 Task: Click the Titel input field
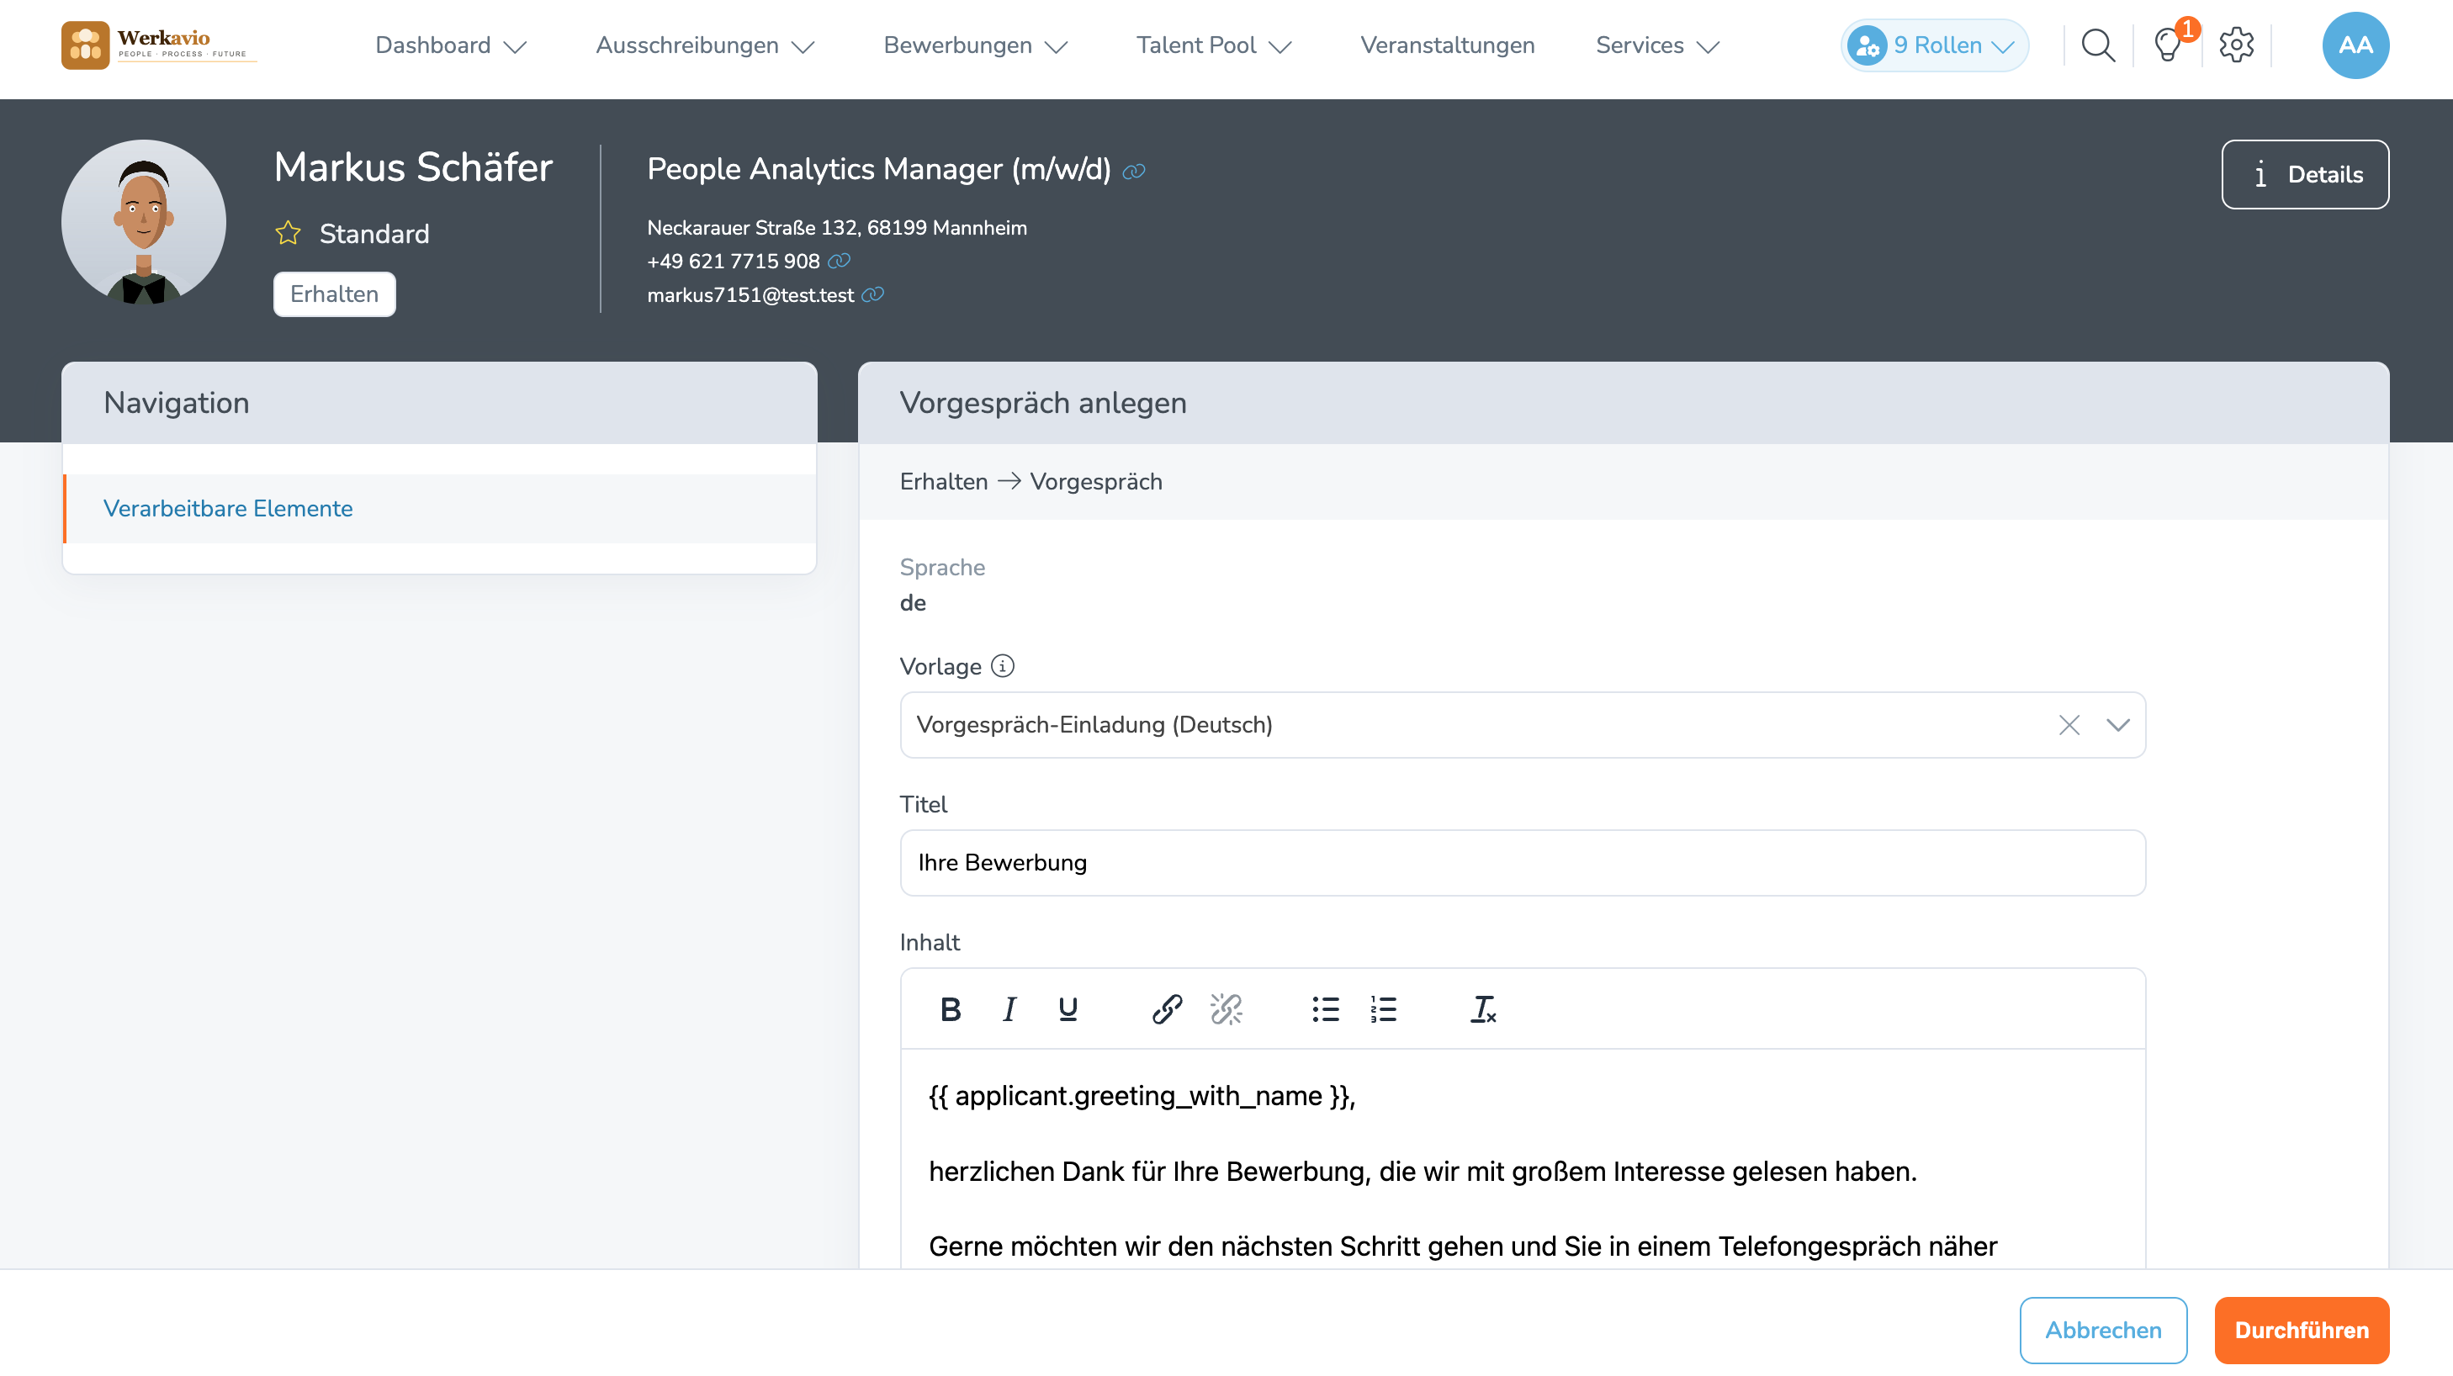1523,863
